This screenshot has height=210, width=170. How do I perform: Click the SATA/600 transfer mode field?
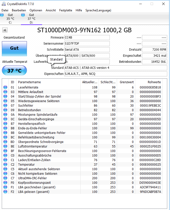pyautogui.click(x=87, y=56)
